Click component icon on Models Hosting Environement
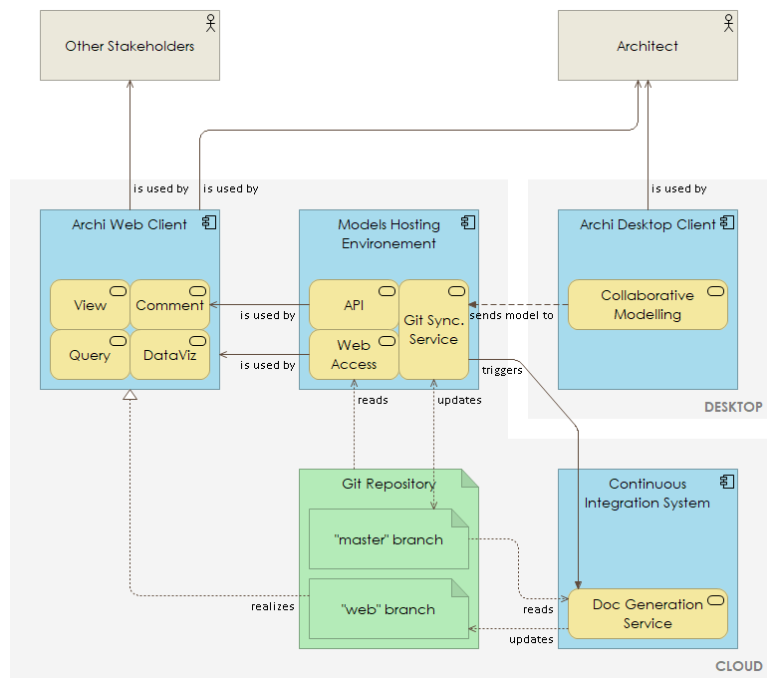 tap(468, 222)
